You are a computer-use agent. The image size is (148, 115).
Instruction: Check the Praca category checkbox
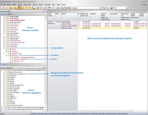click(6, 94)
